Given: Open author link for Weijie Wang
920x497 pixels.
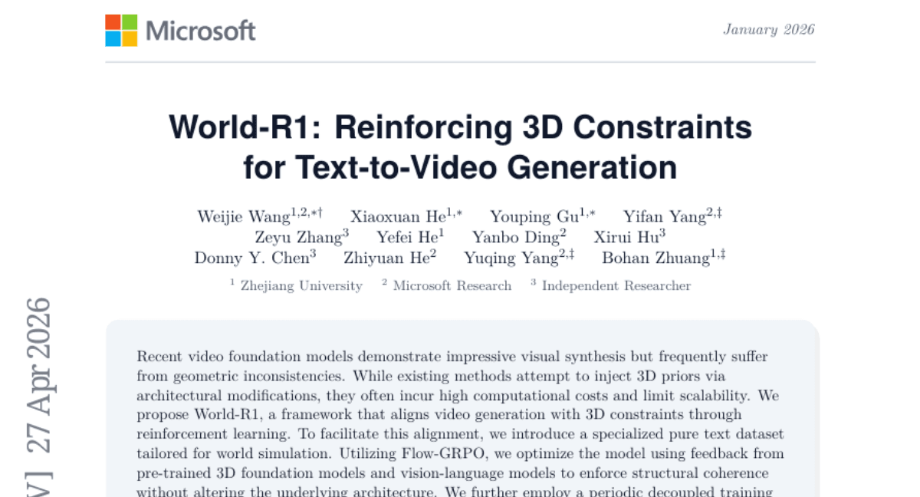Looking at the screenshot, I should [242, 216].
